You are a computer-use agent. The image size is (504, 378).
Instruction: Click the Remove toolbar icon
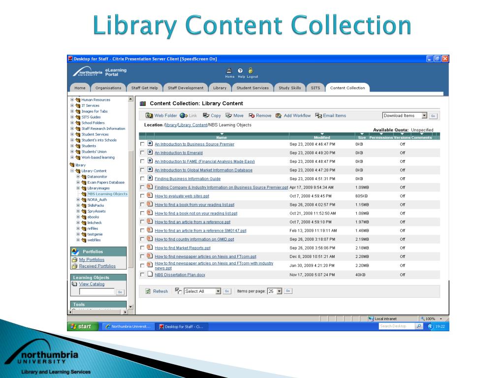coord(252,115)
